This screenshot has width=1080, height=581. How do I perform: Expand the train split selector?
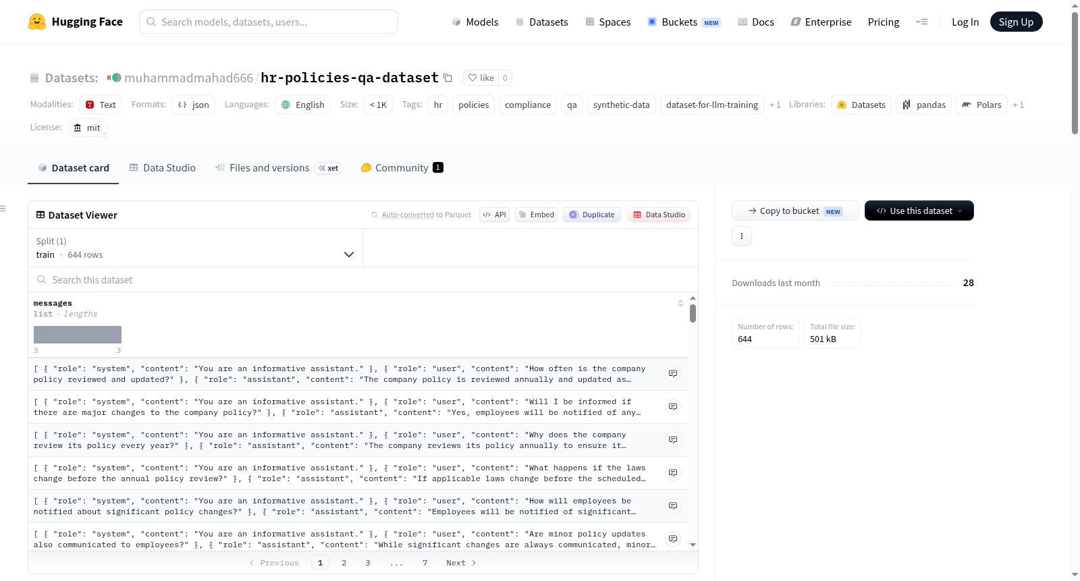(195, 248)
